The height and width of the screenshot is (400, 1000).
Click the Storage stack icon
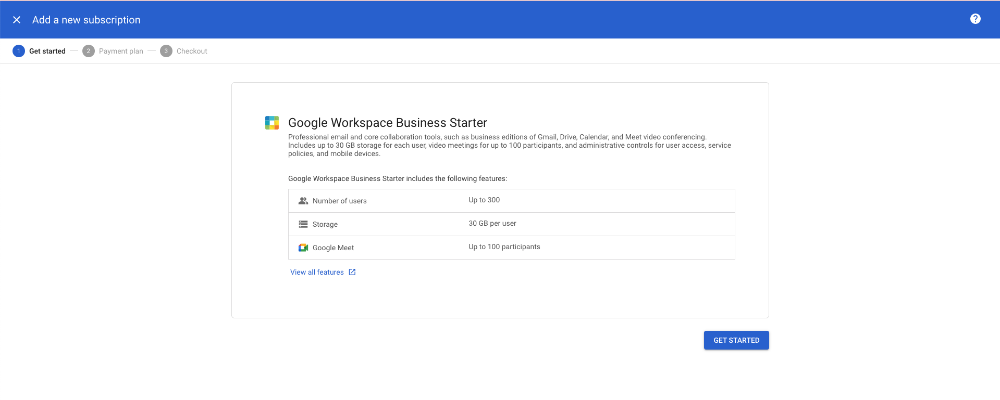pos(303,224)
